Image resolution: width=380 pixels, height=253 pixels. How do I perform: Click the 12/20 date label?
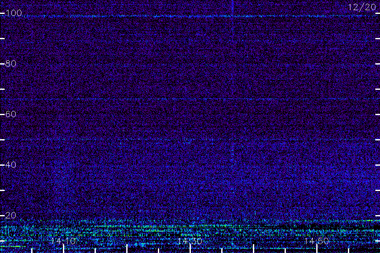[x=362, y=7]
